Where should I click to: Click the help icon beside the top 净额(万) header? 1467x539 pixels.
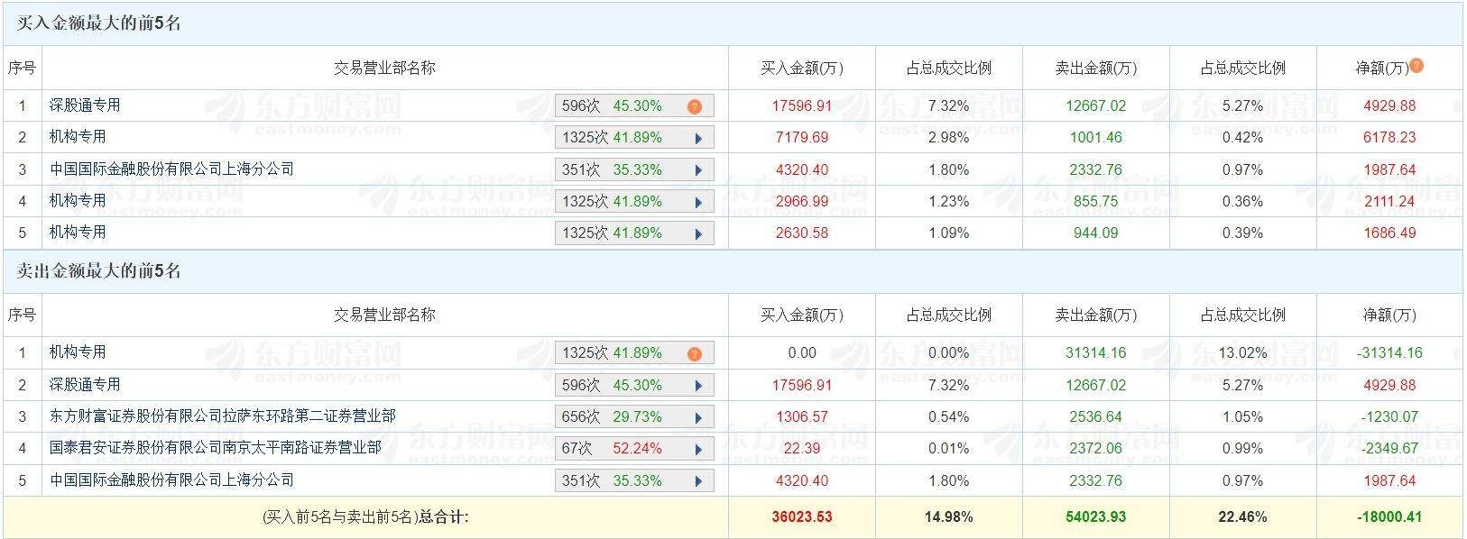[x=1416, y=66]
